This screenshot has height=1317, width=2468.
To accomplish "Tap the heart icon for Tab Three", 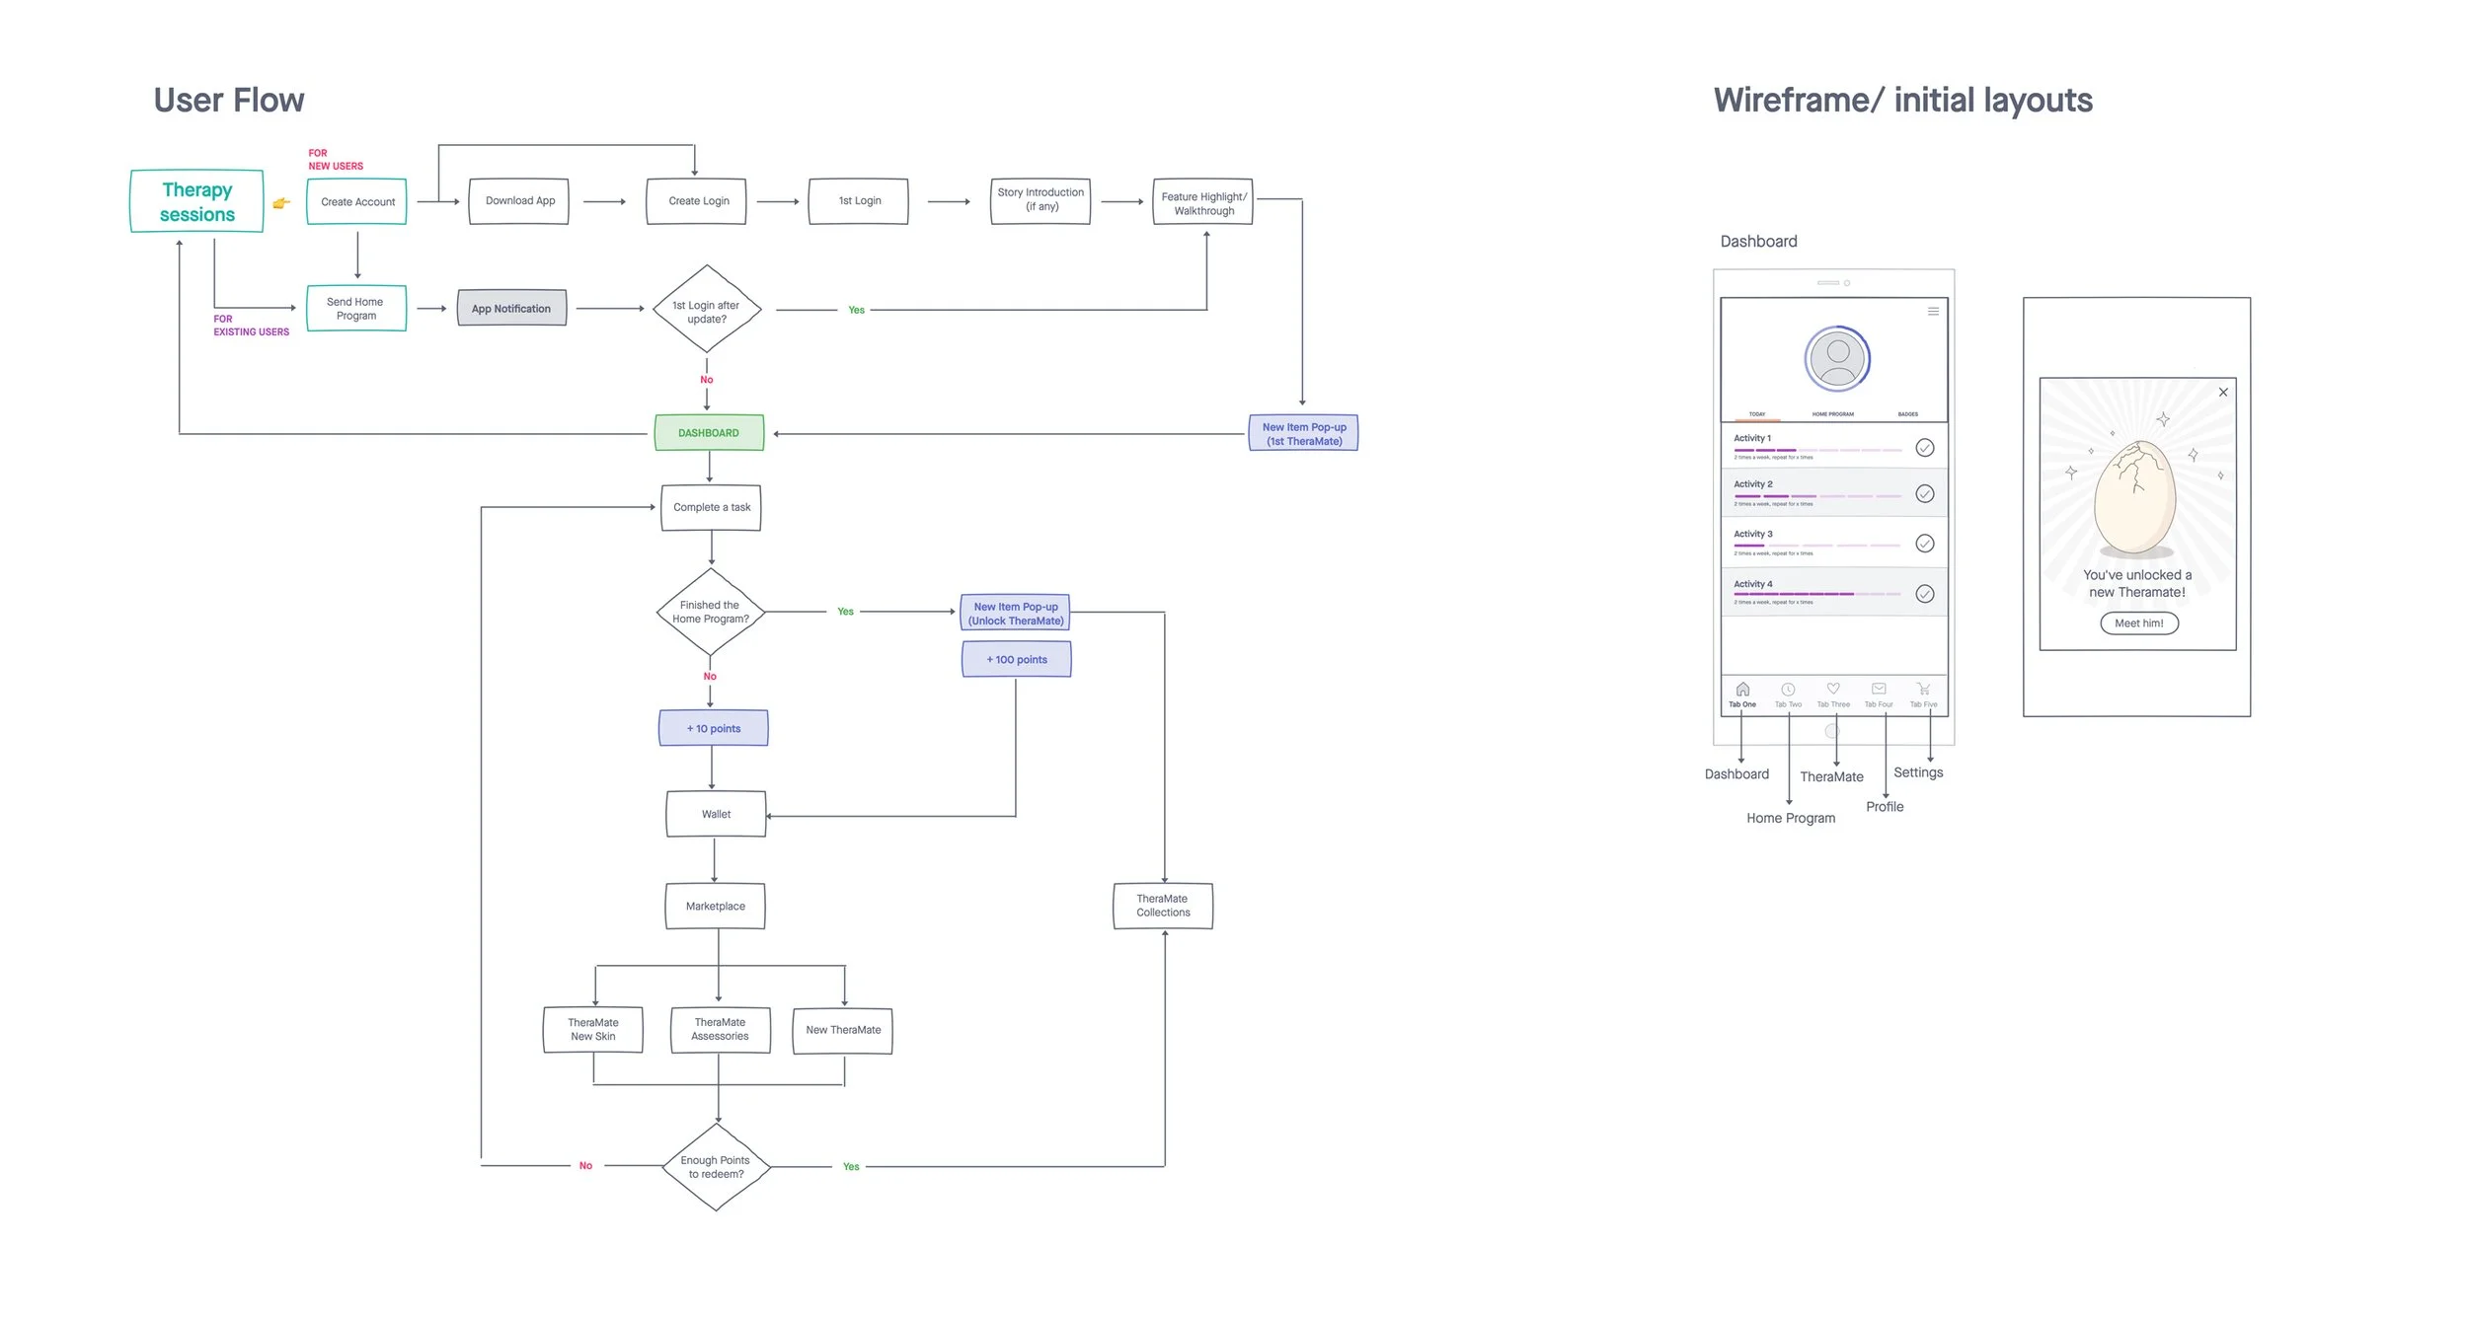I will tap(1833, 689).
